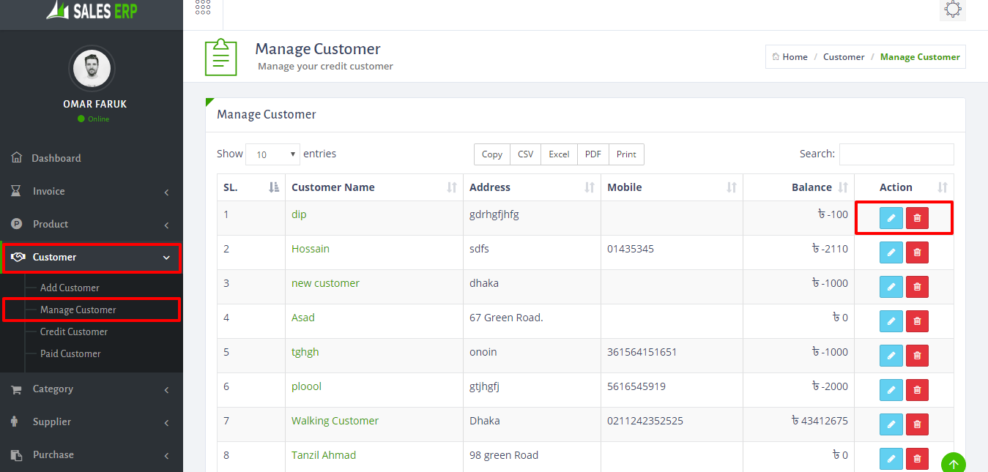The width and height of the screenshot is (988, 472).
Task: Open Credit Customer submenu item
Action: pyautogui.click(x=74, y=331)
